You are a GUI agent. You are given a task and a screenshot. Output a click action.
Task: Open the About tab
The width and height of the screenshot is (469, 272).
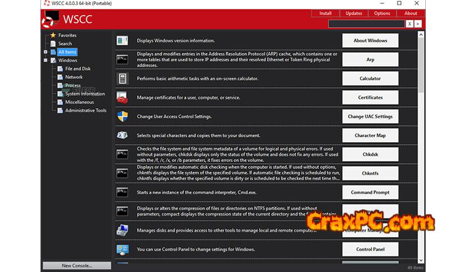click(411, 13)
